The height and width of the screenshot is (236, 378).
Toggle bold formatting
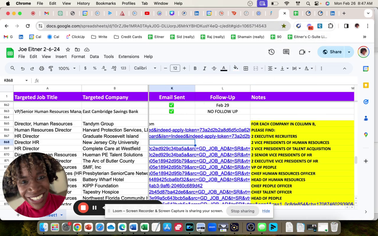(195, 68)
